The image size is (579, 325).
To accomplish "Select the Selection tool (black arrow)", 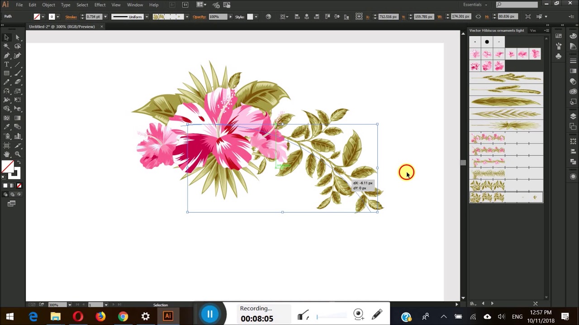I will coord(7,37).
